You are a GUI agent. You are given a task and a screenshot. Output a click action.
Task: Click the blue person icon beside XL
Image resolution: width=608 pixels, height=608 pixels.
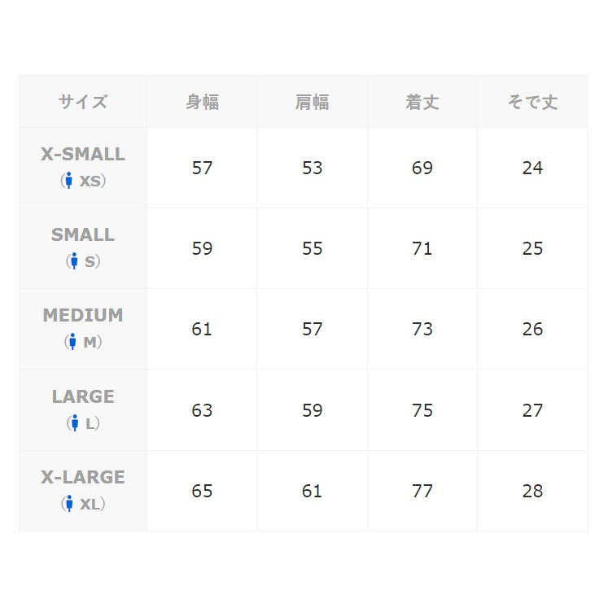[69, 504]
